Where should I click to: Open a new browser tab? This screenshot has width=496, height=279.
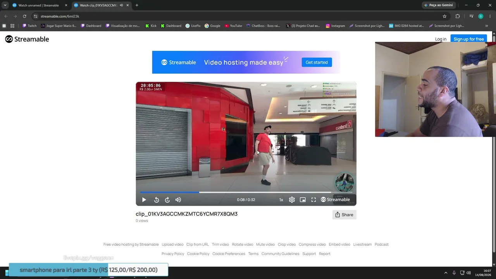coord(137,5)
